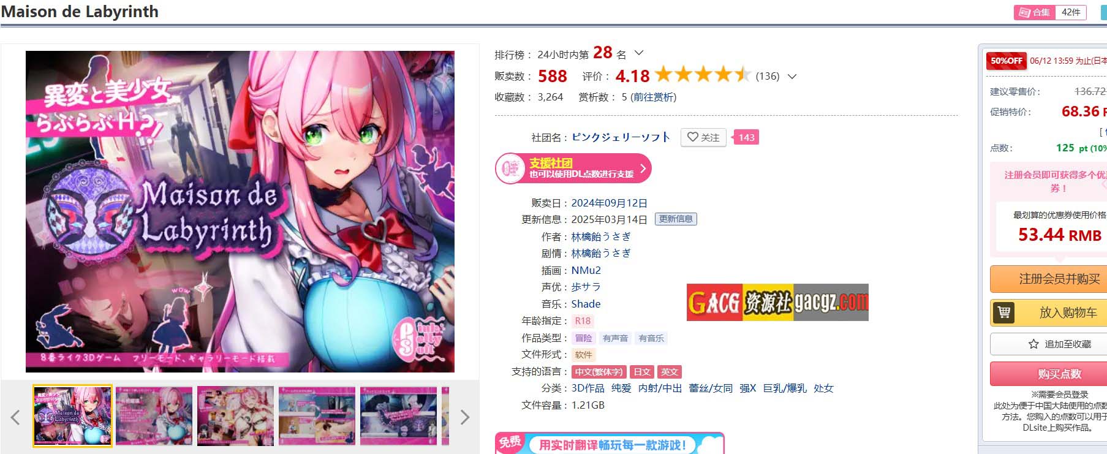Select the 英文 language tag

point(669,372)
